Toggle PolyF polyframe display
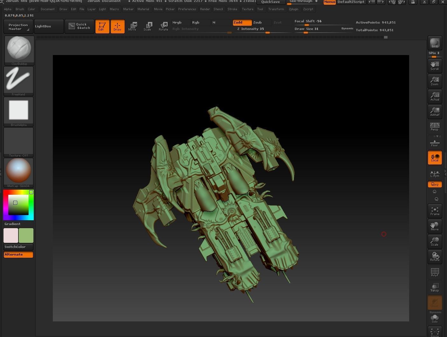This screenshot has width=447, height=337. coord(435,272)
